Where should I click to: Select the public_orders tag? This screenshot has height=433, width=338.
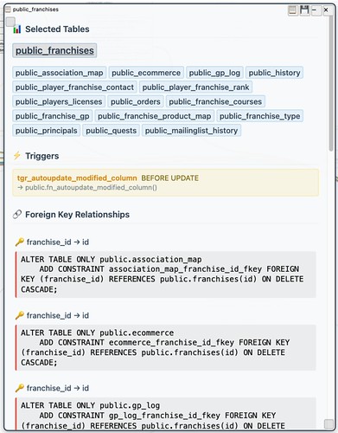[x=136, y=101]
